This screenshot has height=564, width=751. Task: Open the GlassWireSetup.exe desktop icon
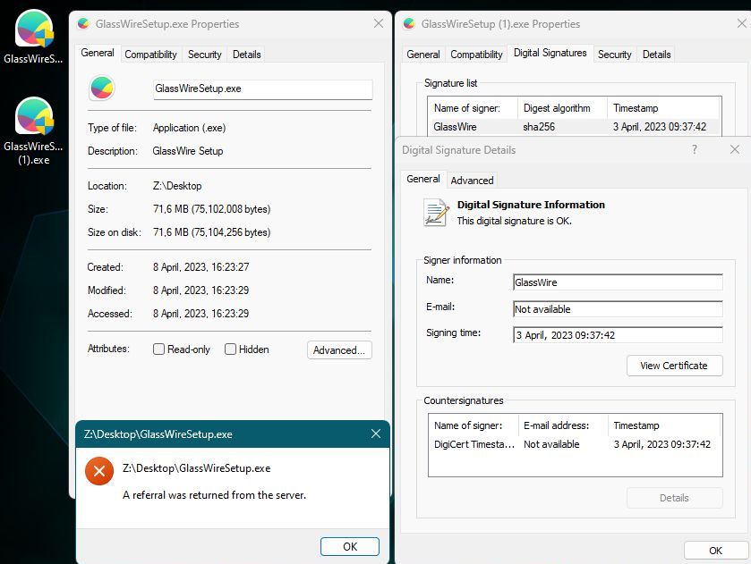[x=33, y=37]
